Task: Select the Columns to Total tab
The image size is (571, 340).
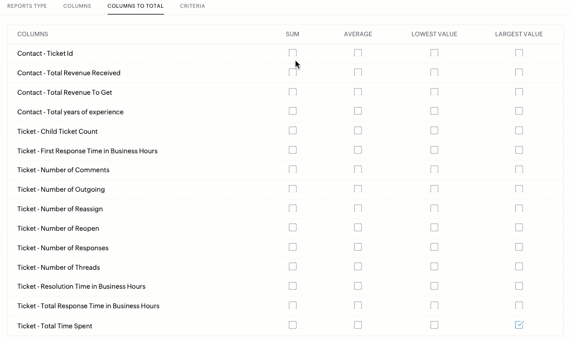Action: (x=136, y=6)
